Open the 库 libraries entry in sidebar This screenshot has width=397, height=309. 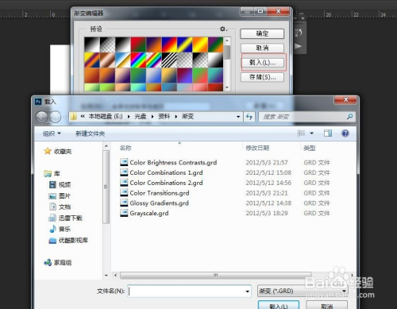[52, 173]
